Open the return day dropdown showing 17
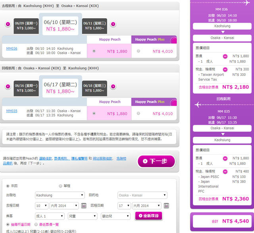 [124, 206]
